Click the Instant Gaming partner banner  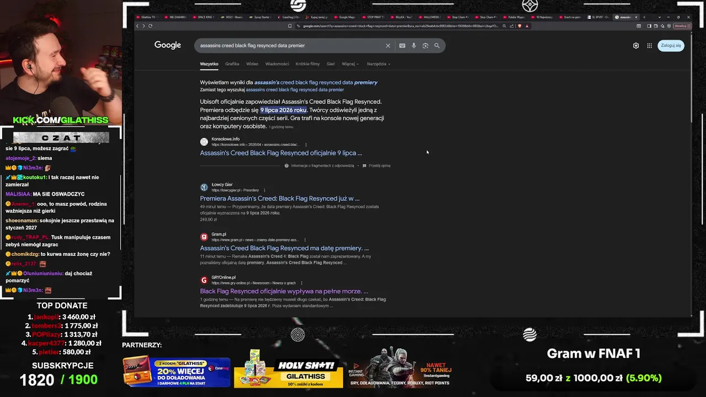400,367
